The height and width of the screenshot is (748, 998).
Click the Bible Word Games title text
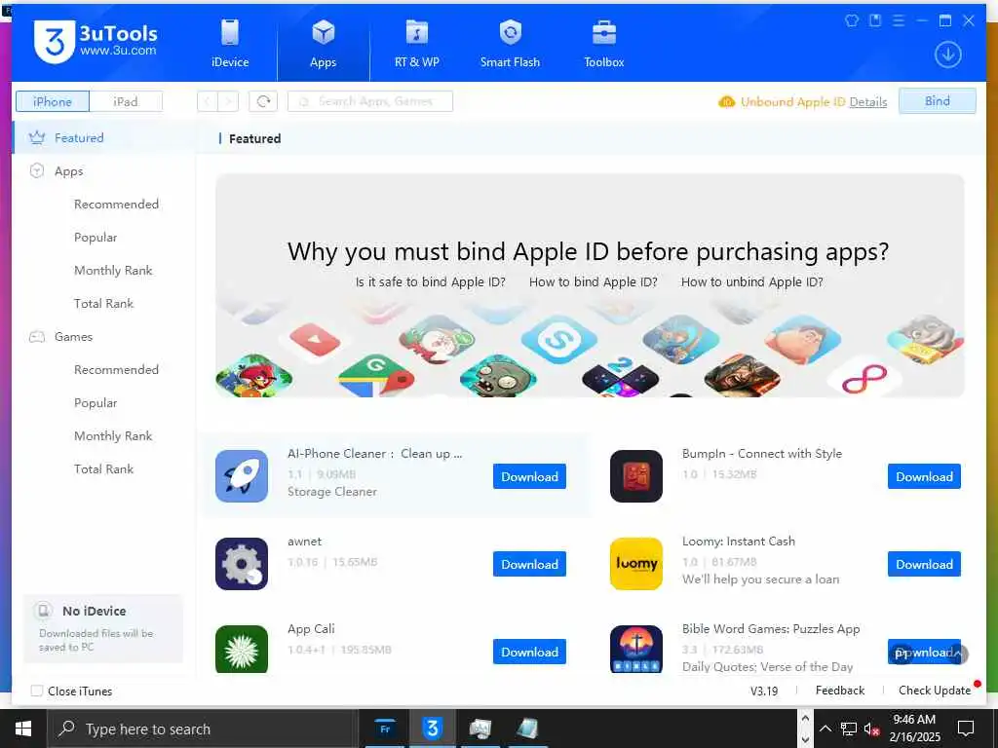pyautogui.click(x=771, y=629)
